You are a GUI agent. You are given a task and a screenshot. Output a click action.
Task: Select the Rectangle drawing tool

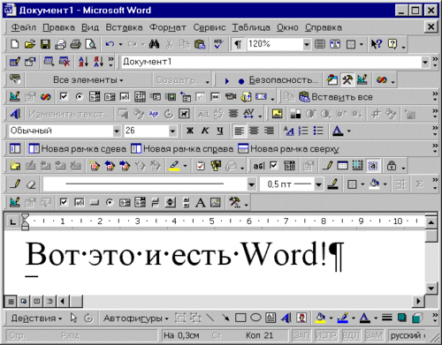(240, 318)
